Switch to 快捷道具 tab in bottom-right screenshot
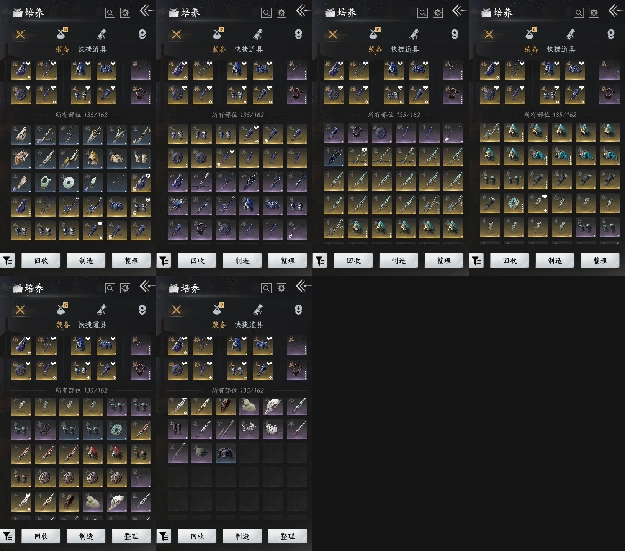625x551 pixels. pyautogui.click(x=249, y=324)
